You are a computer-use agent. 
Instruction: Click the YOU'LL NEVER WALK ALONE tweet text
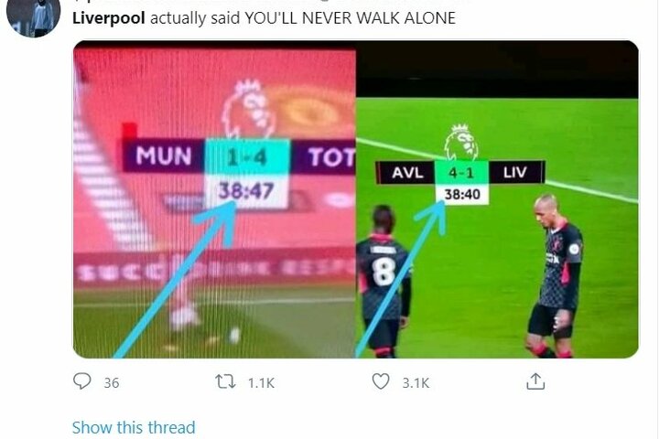(x=350, y=18)
